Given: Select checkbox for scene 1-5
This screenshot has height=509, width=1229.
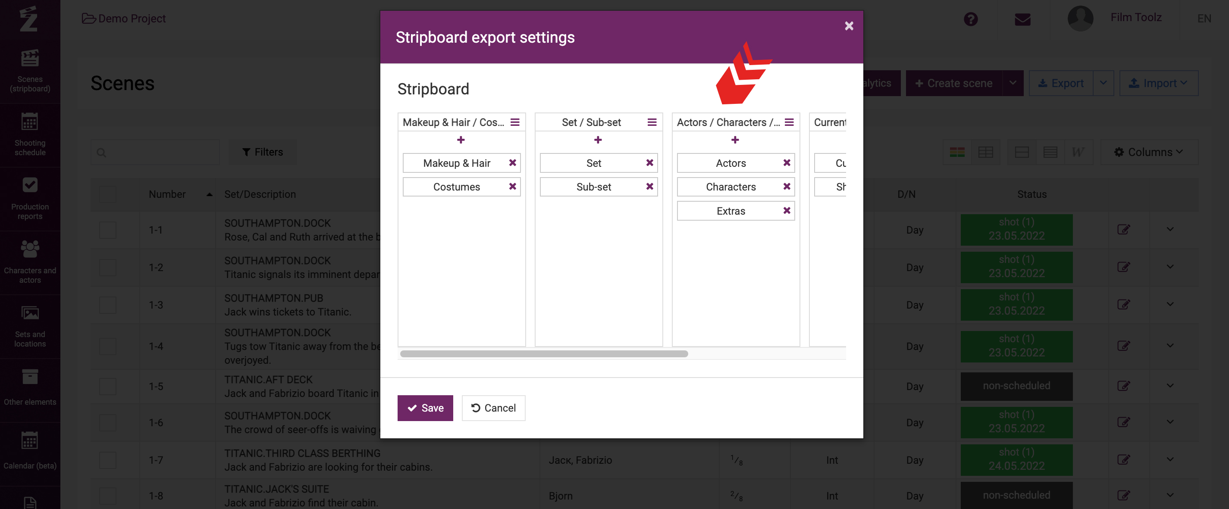Looking at the screenshot, I should (x=108, y=387).
